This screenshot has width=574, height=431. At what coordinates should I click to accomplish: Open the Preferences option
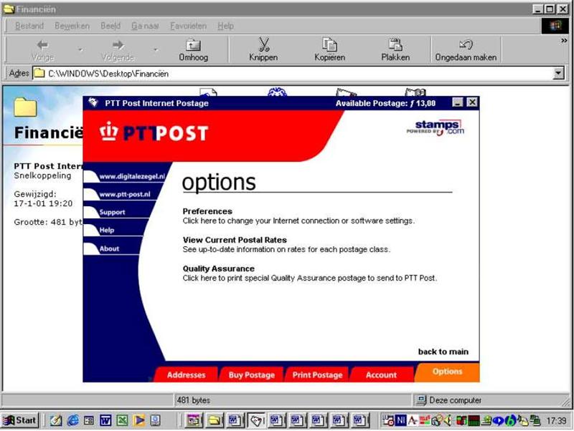(207, 211)
